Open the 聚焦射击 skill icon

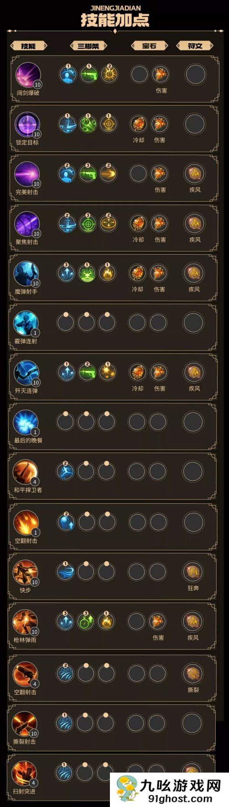point(27,224)
